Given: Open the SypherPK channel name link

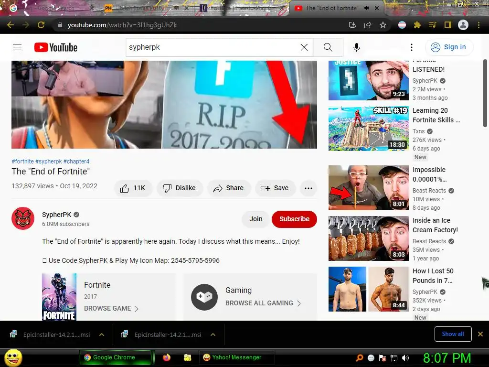Looking at the screenshot, I should [57, 215].
